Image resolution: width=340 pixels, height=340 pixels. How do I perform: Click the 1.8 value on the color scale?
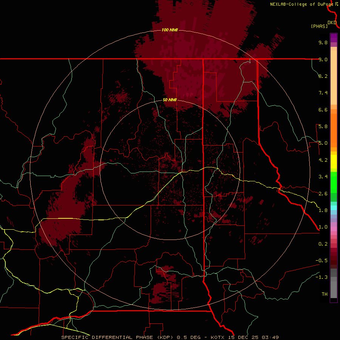[323, 210]
